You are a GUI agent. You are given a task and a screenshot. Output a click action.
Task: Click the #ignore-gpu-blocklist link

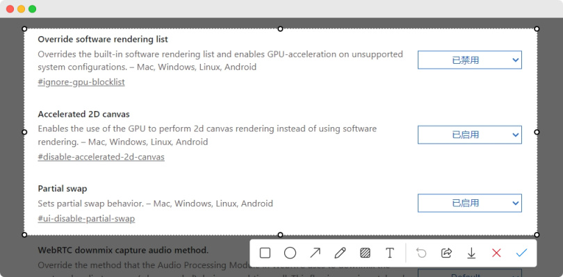pyautogui.click(x=81, y=82)
